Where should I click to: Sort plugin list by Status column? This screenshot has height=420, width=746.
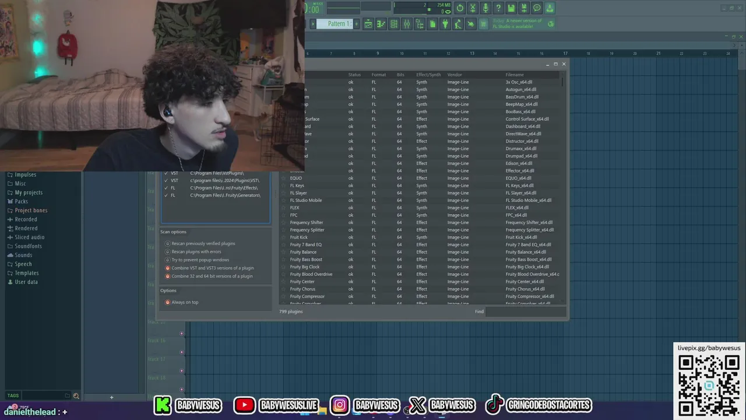coord(354,75)
